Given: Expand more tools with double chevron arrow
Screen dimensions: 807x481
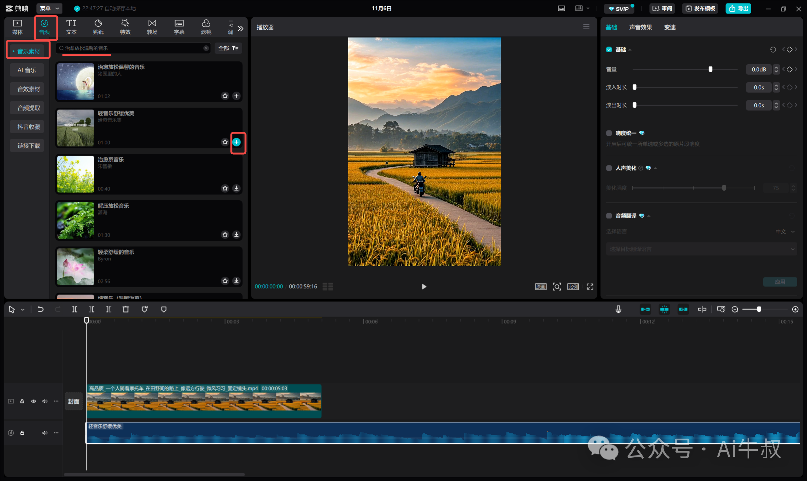Looking at the screenshot, I should 240,29.
